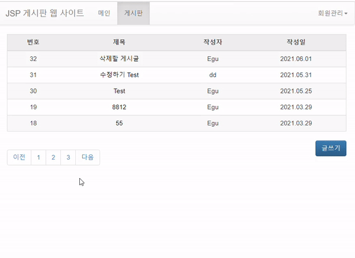Open pagination page 2
The height and width of the screenshot is (258, 355).
(x=53, y=157)
